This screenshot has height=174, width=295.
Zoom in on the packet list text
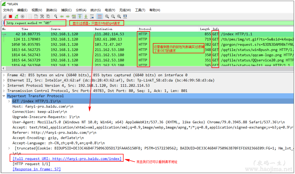point(107,16)
